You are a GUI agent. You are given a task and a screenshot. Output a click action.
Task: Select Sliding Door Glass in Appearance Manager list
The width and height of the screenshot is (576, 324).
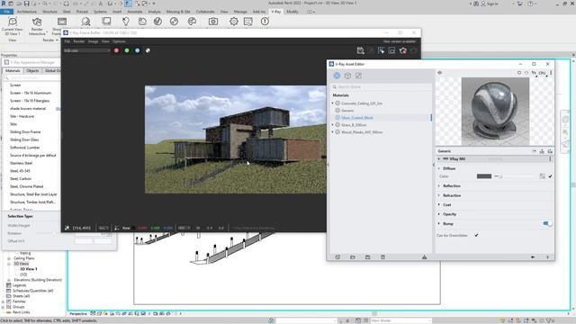click(24, 140)
